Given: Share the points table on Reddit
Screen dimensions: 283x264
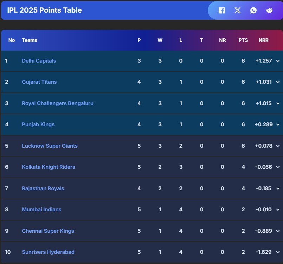Looking at the screenshot, I should pyautogui.click(x=269, y=10).
